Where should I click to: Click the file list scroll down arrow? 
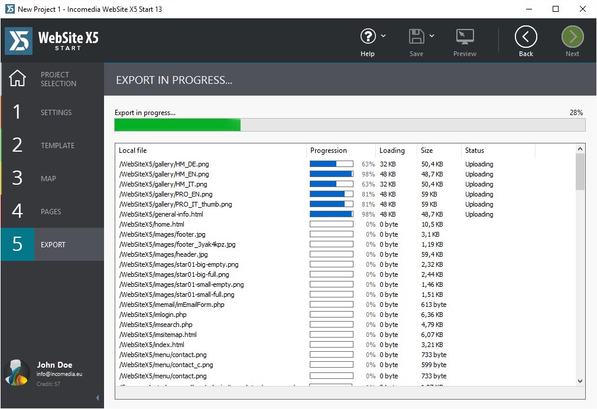click(x=580, y=381)
